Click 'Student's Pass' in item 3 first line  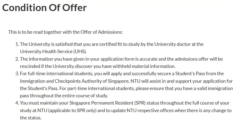190,74
